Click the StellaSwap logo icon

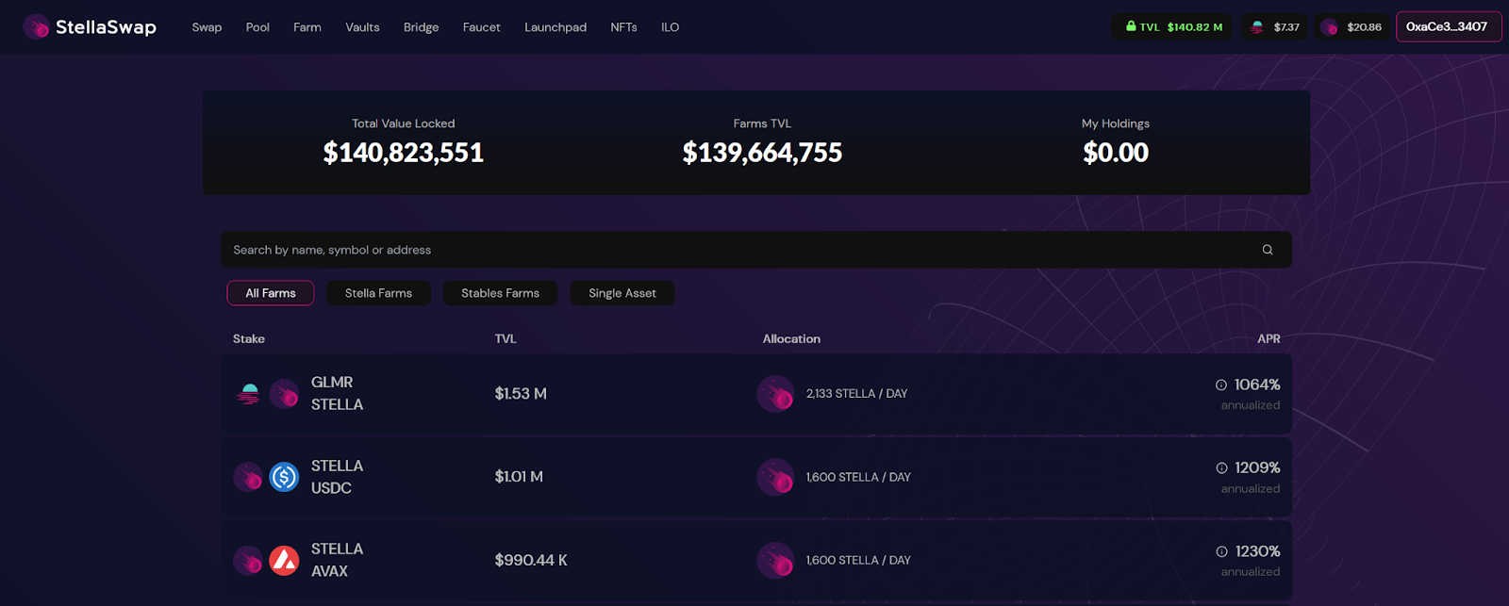coord(36,26)
